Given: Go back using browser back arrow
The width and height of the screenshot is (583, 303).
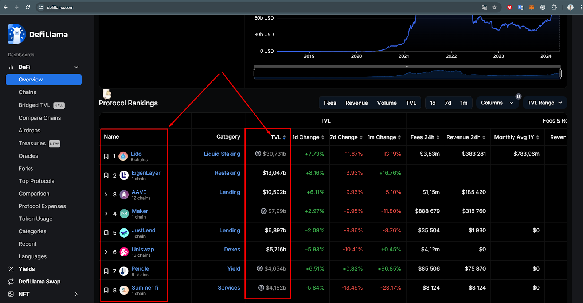Looking at the screenshot, I should point(6,7).
